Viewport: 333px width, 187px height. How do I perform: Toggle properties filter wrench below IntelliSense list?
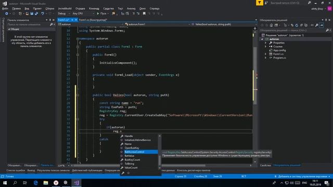click(123, 173)
